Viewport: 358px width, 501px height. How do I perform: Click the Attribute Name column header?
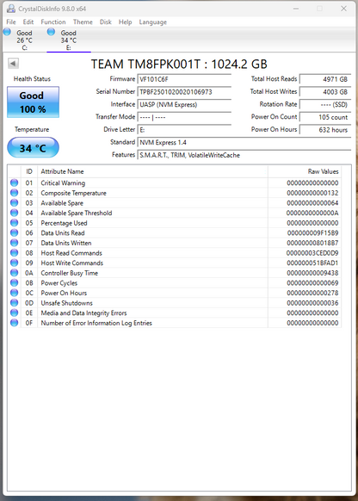152,171
